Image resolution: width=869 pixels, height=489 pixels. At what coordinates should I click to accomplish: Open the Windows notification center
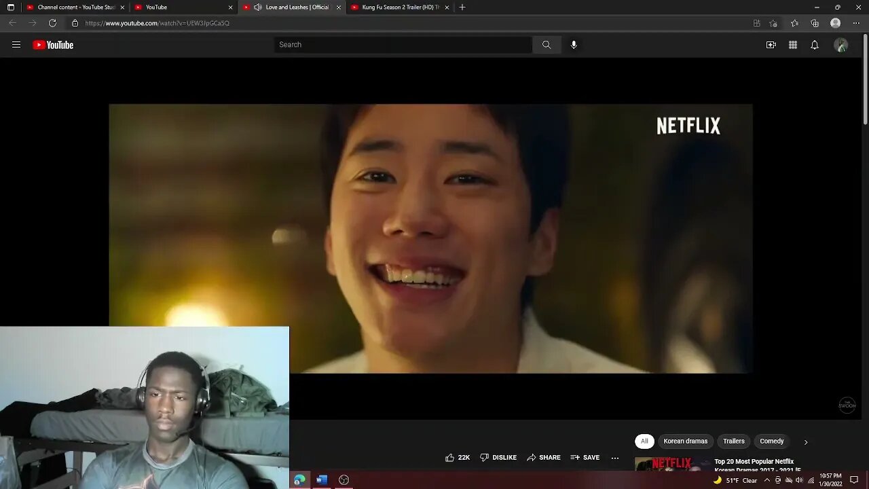click(x=854, y=480)
